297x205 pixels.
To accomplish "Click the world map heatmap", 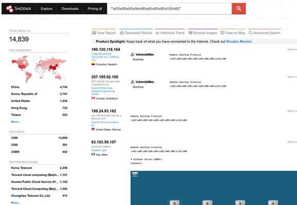I will pyautogui.click(x=39, y=69).
